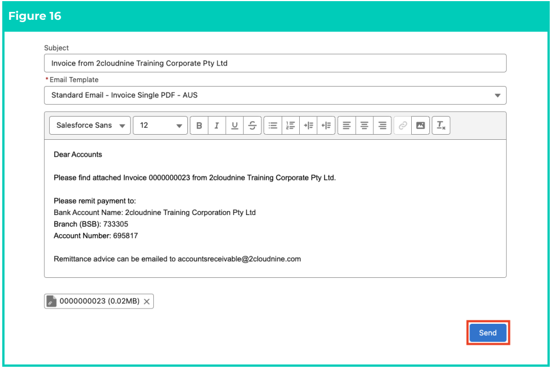Insert an image into email
The image size is (552, 369).
coord(420,126)
